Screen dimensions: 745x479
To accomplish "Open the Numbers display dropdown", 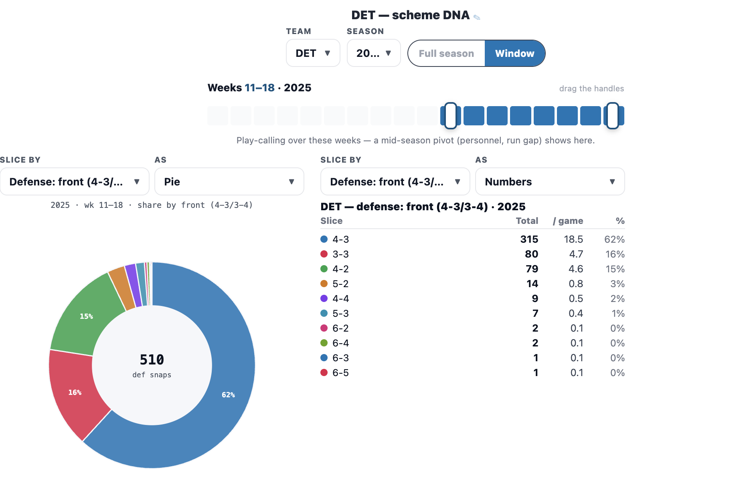I will [550, 181].
